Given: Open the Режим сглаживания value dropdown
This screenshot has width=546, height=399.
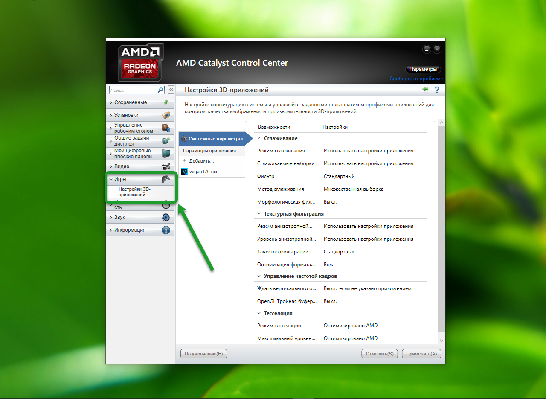Looking at the screenshot, I should click(x=369, y=151).
